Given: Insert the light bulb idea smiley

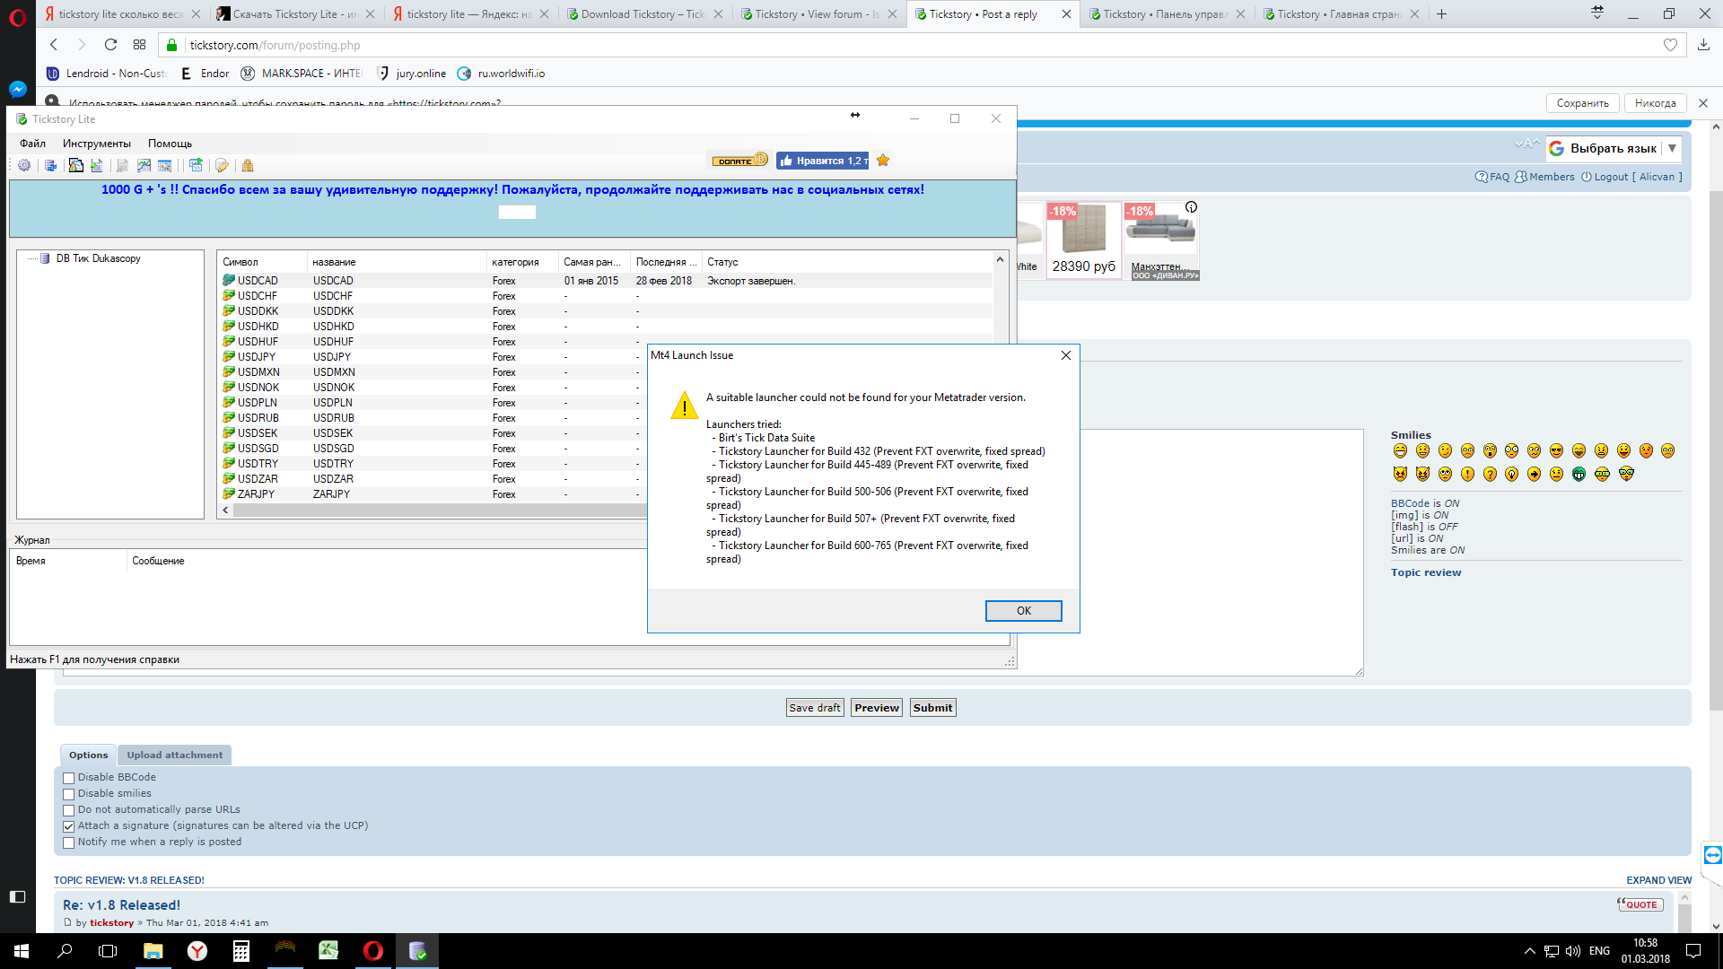Looking at the screenshot, I should [x=1512, y=474].
